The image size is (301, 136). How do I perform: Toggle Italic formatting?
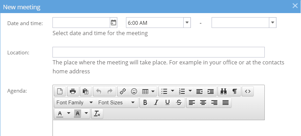pyautogui.click(x=156, y=103)
